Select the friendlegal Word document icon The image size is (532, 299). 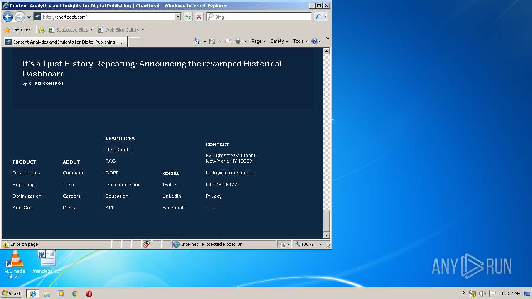pyautogui.click(x=46, y=262)
